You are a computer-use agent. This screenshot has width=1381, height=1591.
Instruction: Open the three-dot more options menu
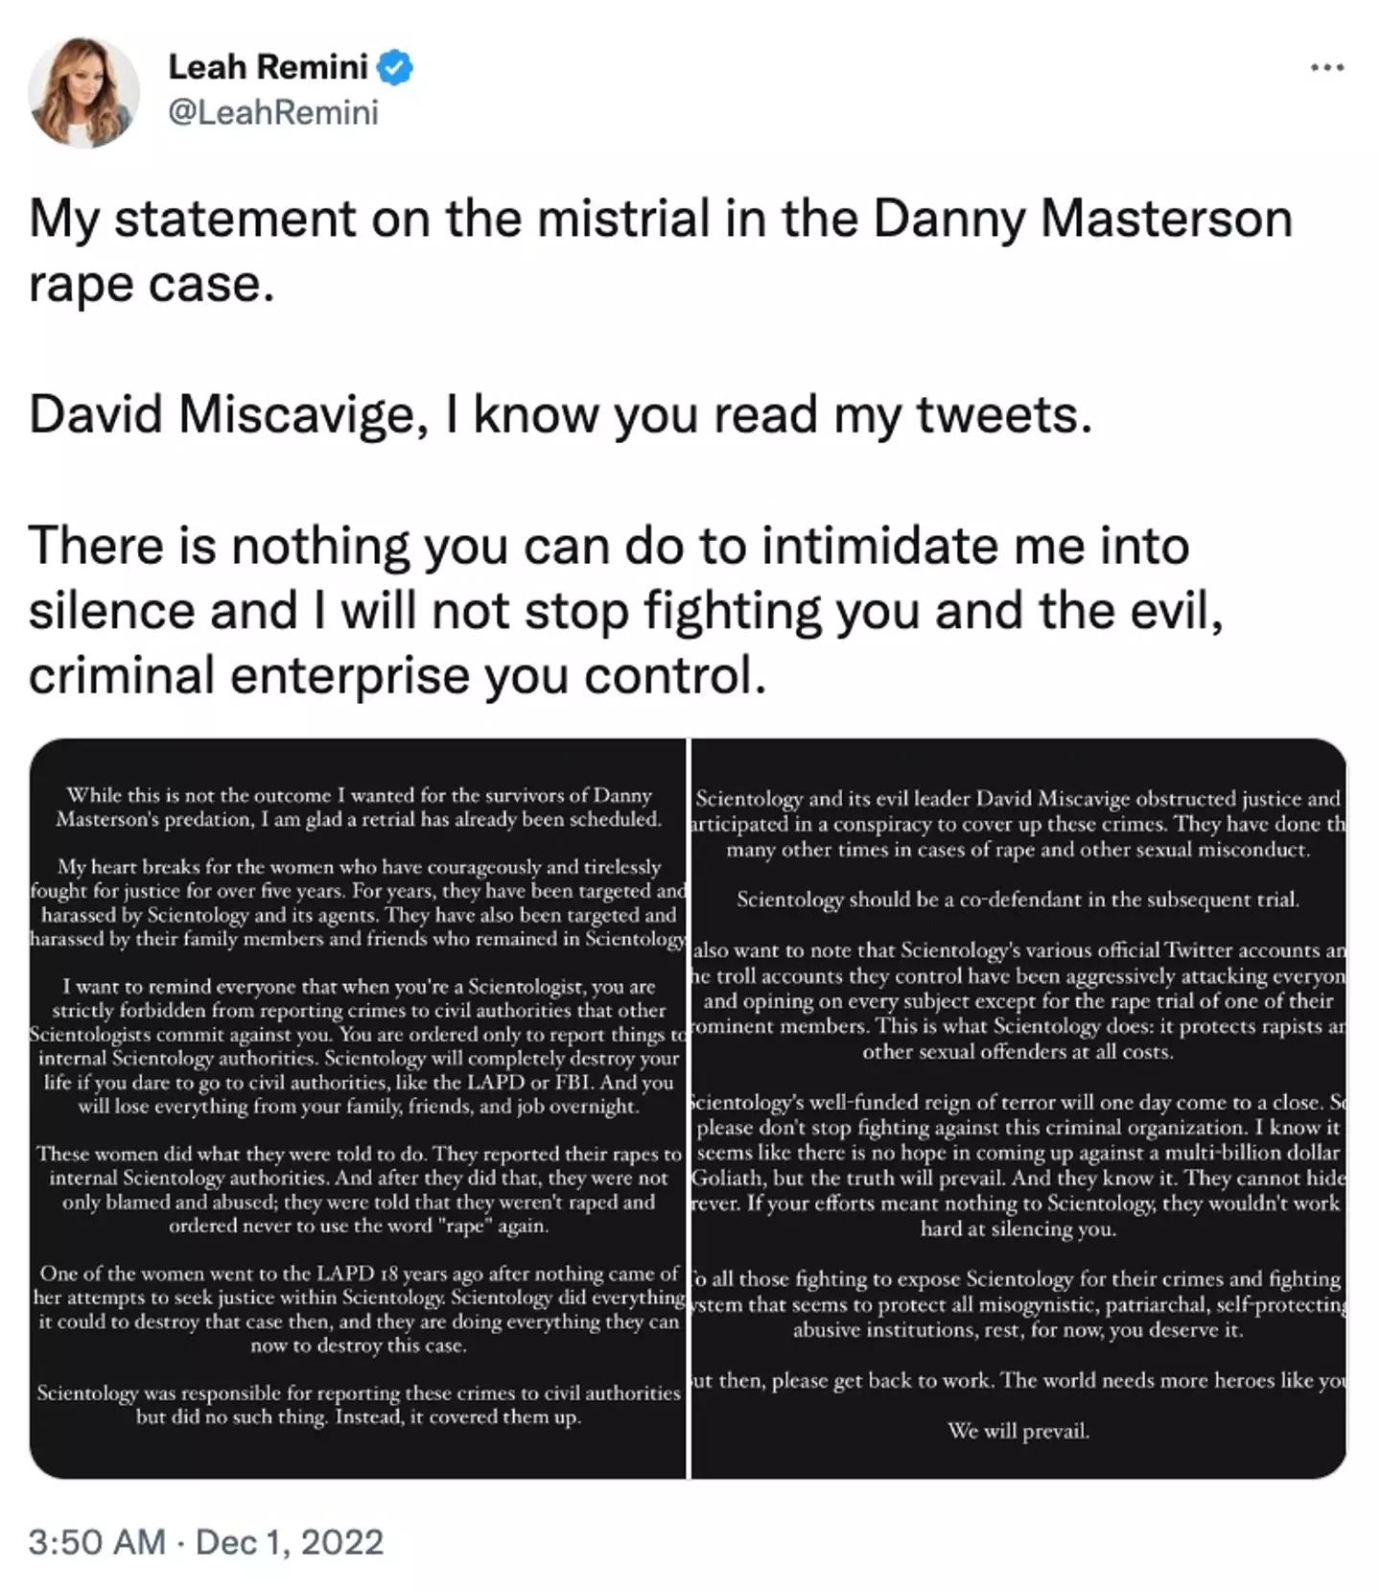(1326, 68)
